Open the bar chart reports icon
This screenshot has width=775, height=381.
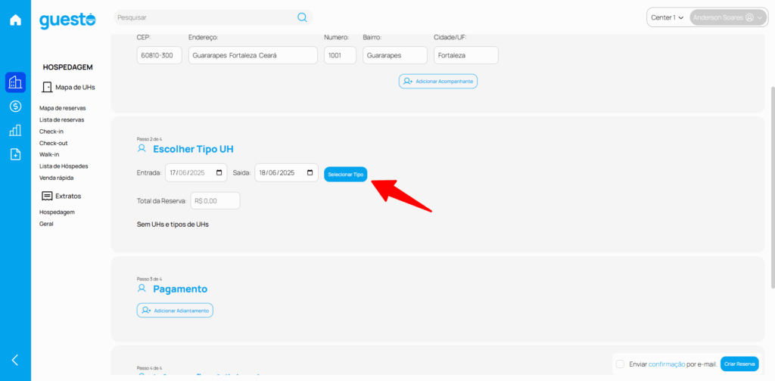[15, 131]
